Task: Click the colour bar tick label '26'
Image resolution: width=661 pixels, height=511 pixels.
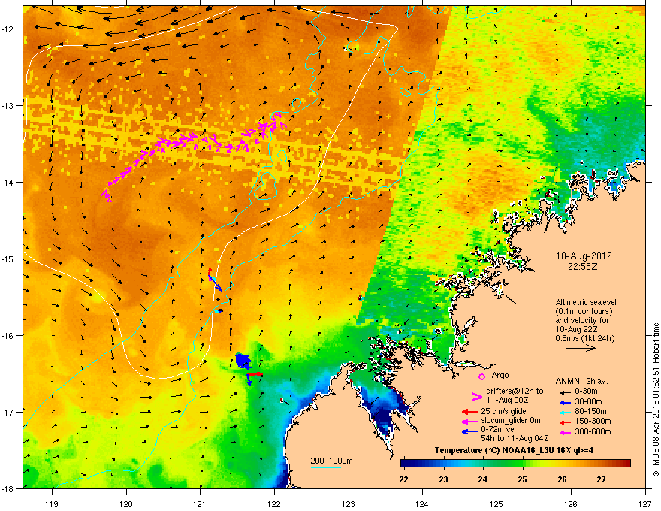Action: point(562,479)
